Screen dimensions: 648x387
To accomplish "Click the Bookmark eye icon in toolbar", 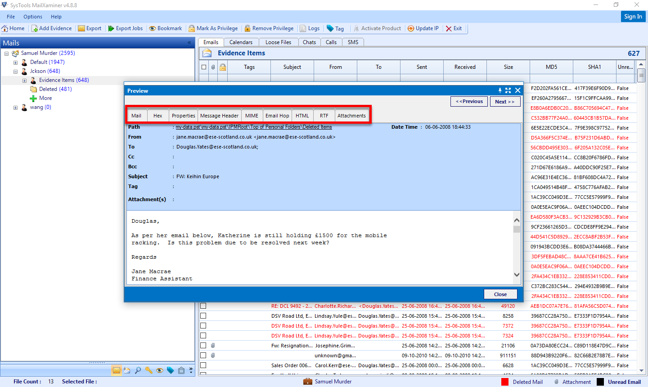I will point(153,28).
